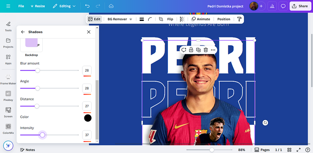
Task: Open corner rounding icon
Action: [x=150, y=19]
